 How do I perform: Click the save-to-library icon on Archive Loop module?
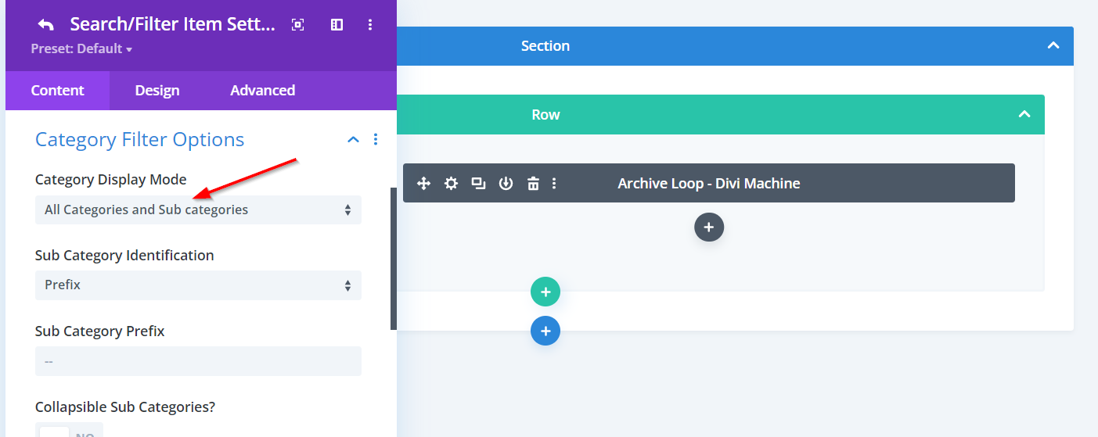click(x=506, y=184)
